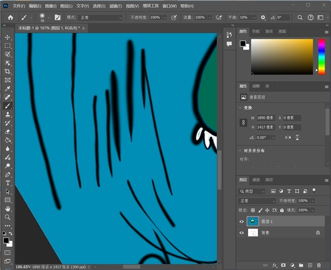Switch to the 色板 tab
Screen dimensions: 331x270
256,32
